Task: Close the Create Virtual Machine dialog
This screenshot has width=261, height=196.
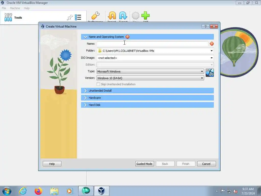Action: click(x=214, y=26)
